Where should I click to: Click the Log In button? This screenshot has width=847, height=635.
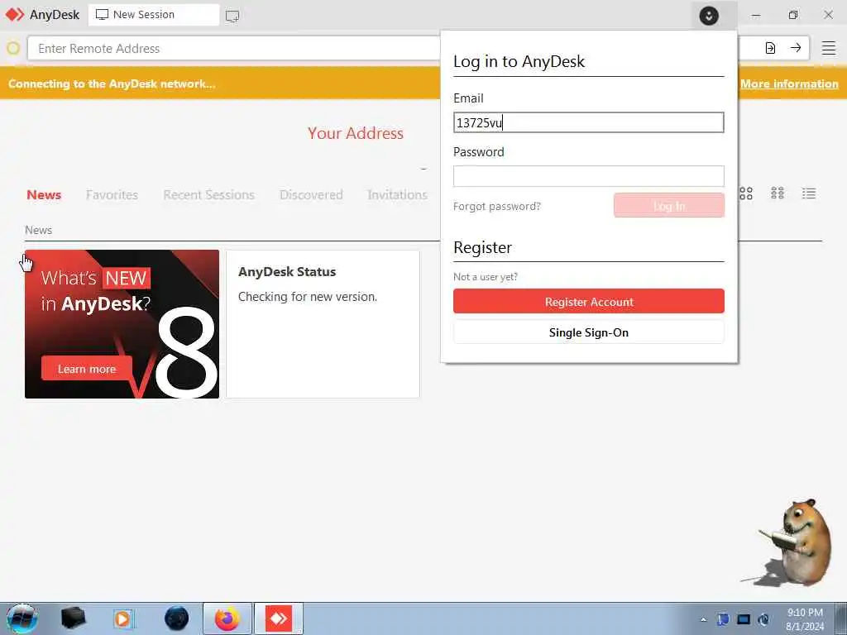click(x=668, y=206)
